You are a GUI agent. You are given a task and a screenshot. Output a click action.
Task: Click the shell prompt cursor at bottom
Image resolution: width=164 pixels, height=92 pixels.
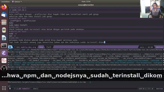click(x=9, y=86)
